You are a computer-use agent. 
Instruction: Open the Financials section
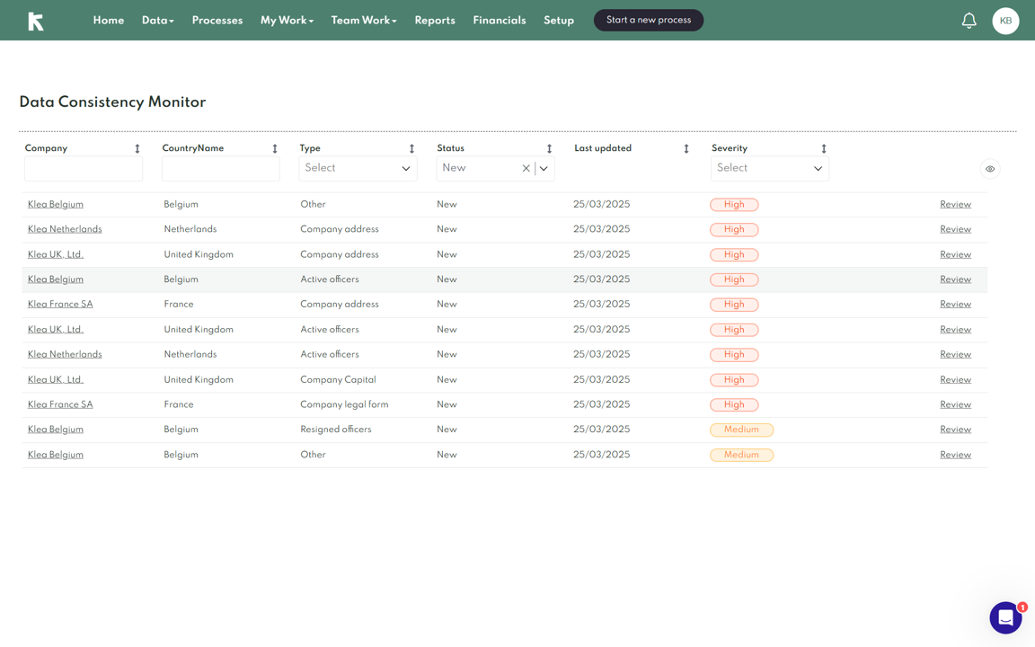tap(500, 20)
